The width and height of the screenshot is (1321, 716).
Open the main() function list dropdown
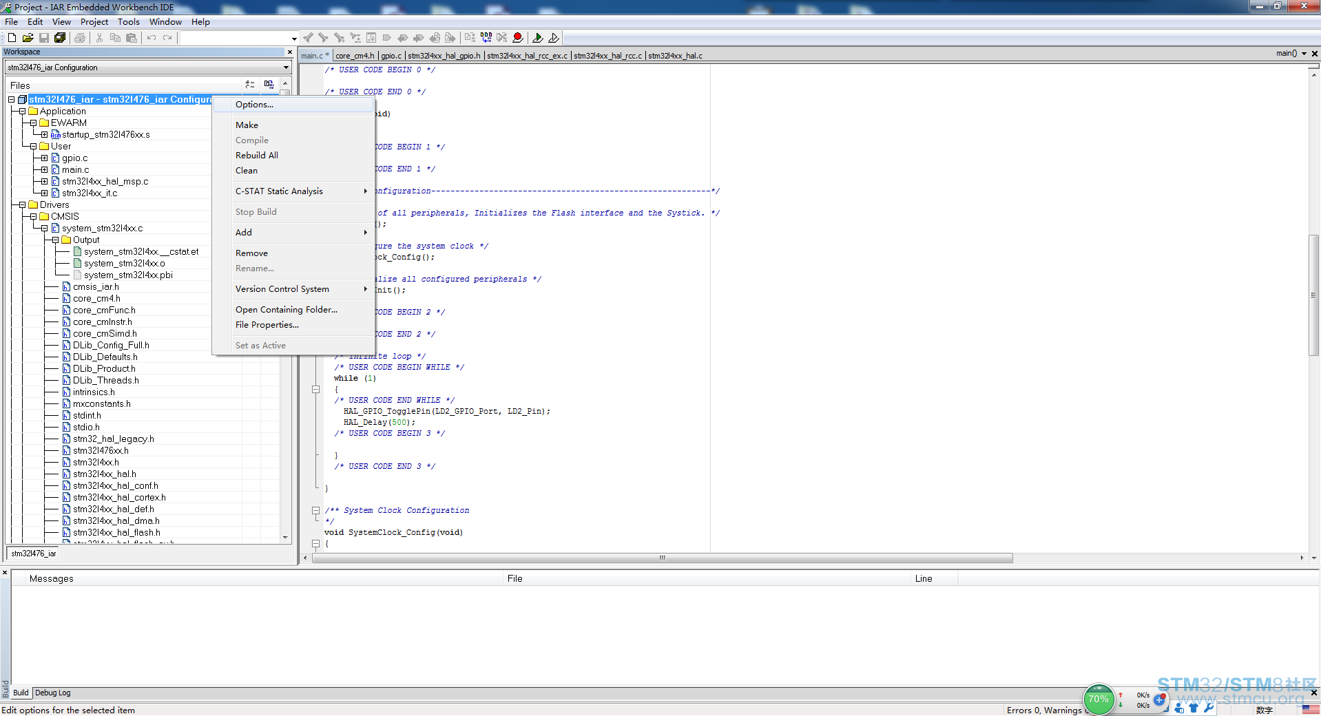point(1304,54)
